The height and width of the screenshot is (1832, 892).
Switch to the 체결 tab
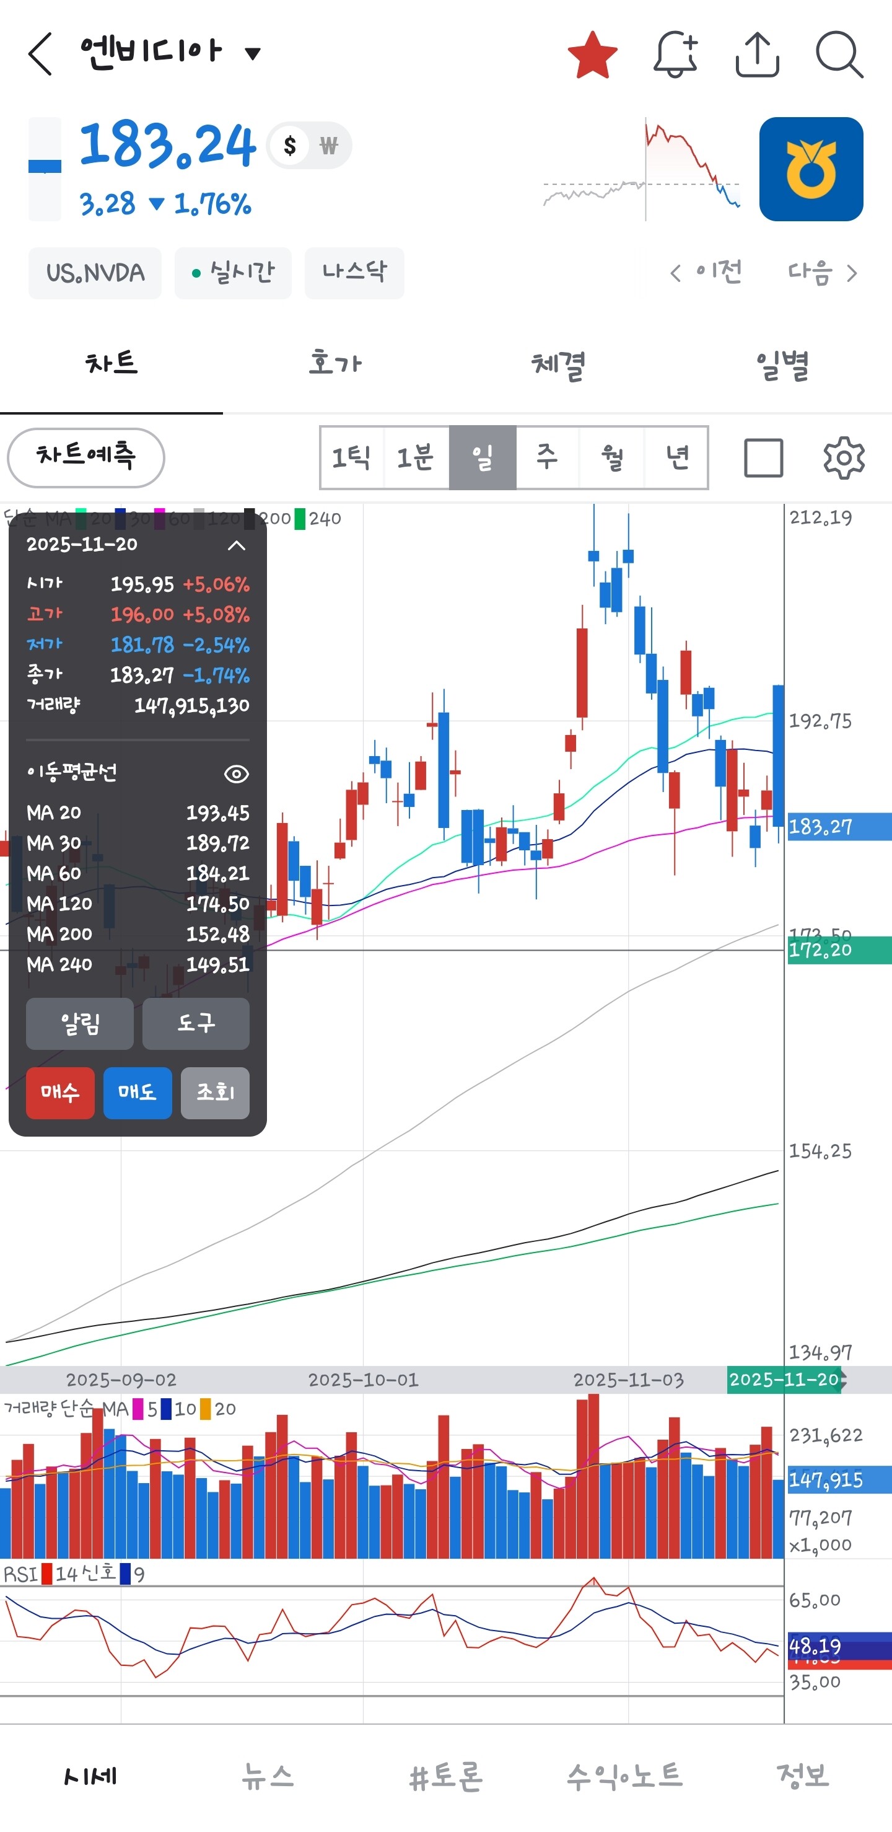point(558,364)
